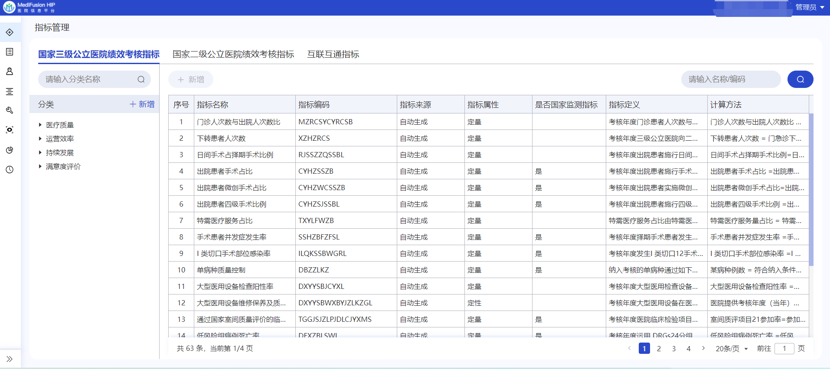This screenshot has width=830, height=369.
Task: Click code TXYLFWZB
Action: (316, 221)
